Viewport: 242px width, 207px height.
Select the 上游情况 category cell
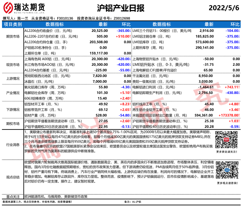[13, 79]
